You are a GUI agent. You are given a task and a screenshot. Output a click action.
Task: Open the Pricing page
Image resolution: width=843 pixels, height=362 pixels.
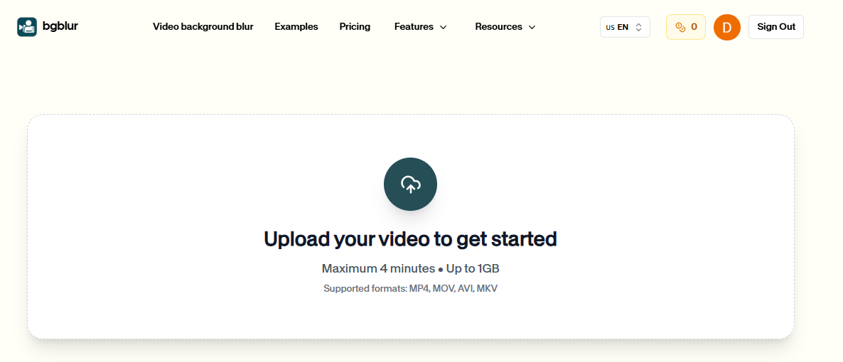355,27
